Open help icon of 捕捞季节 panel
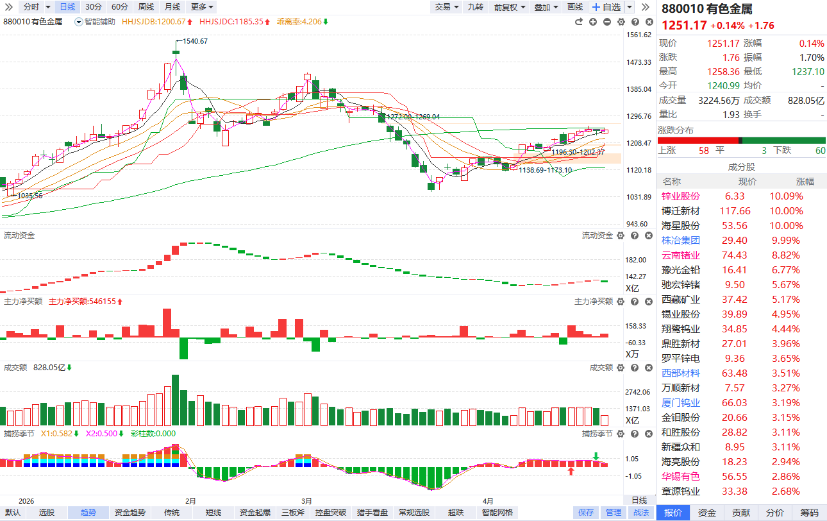Viewport: 827px width, 521px height. point(634,434)
